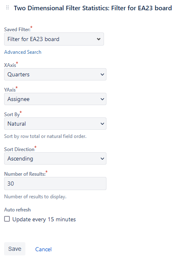Click the 'Update every 15 minutes' label
The width and height of the screenshot is (181, 257).
[x=44, y=219]
